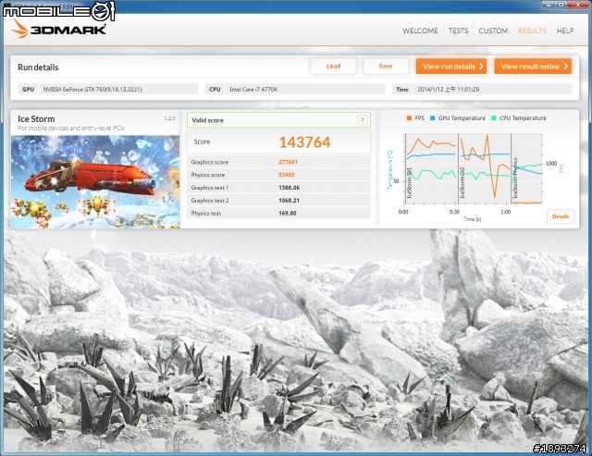
Task: Click the performance graph chart
Action: (474, 168)
